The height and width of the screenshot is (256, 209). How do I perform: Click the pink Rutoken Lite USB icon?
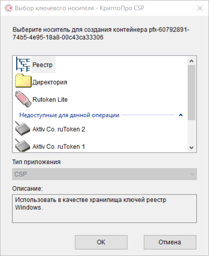[x=23, y=99]
